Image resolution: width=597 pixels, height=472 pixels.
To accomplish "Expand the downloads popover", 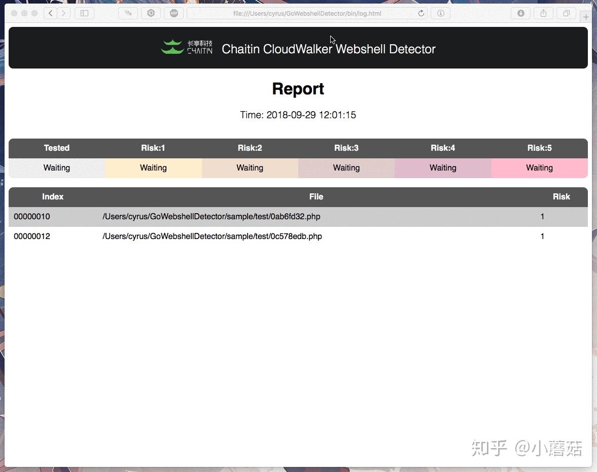I will tap(520, 13).
